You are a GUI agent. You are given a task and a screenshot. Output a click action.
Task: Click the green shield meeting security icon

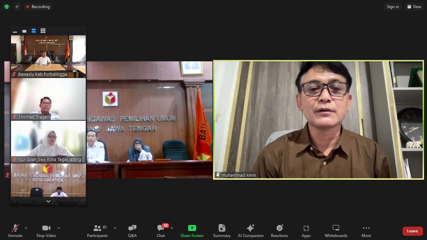[7, 7]
